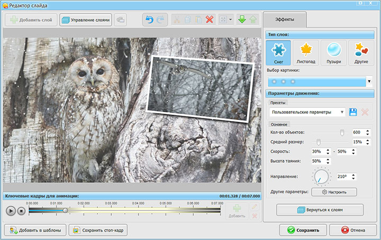The width and height of the screenshot is (381, 240).
Task: Click the undo arrow in toolbar
Action: [150, 20]
